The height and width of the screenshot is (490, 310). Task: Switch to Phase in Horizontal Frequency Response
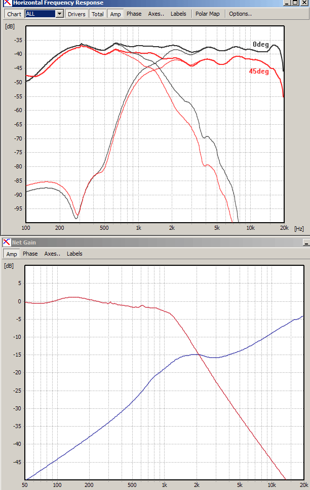134,14
